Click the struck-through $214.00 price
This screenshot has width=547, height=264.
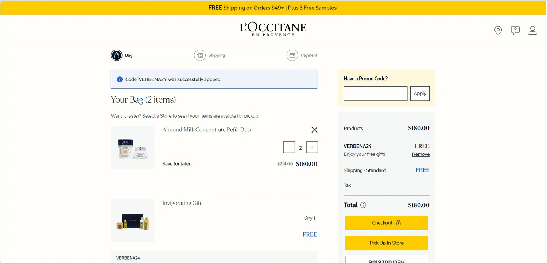285,164
